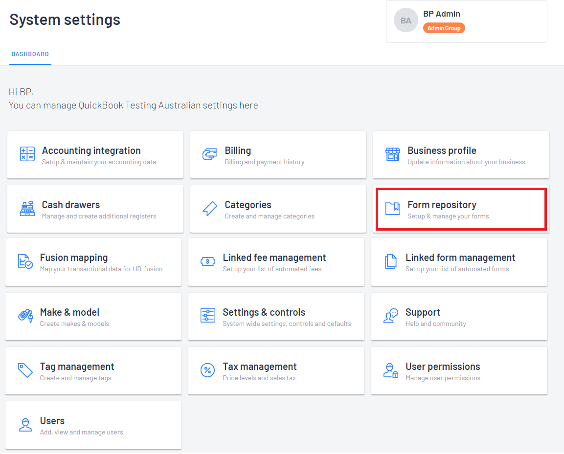Viewport: 564px width, 454px height.
Task: Click the User permissions lock icon
Action: [x=391, y=370]
